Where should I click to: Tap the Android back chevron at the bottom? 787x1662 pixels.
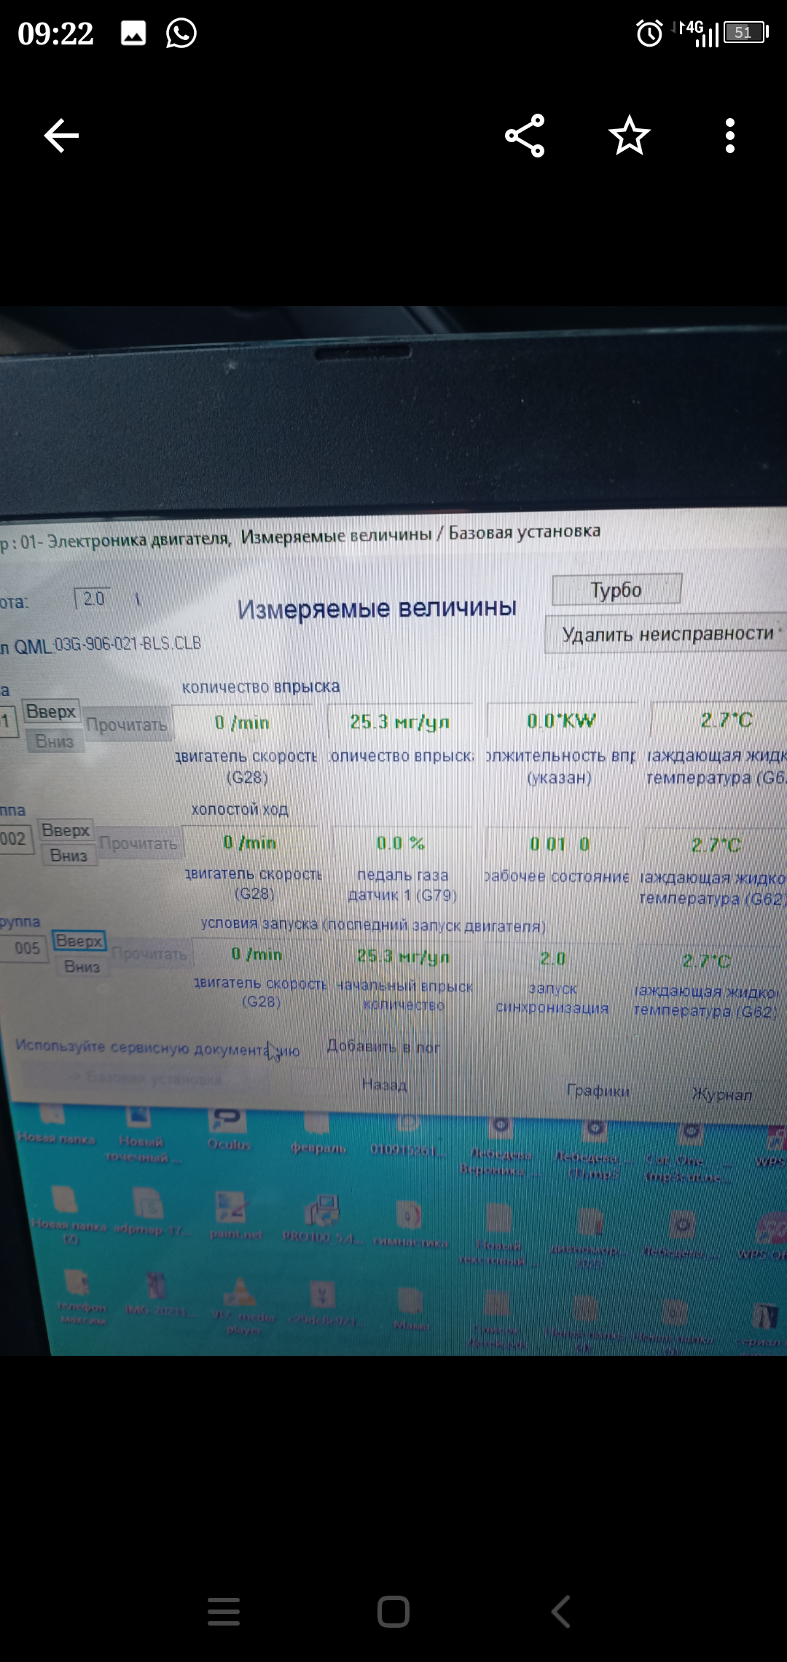pyautogui.click(x=560, y=1611)
